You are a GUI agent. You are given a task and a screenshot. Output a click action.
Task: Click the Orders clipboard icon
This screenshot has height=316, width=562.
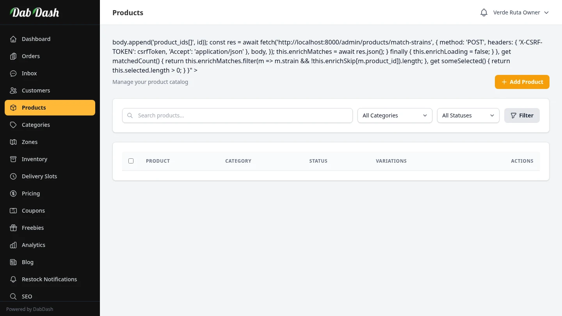(x=13, y=56)
